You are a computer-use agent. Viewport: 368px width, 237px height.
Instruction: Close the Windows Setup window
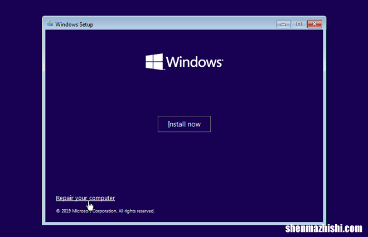[314, 24]
